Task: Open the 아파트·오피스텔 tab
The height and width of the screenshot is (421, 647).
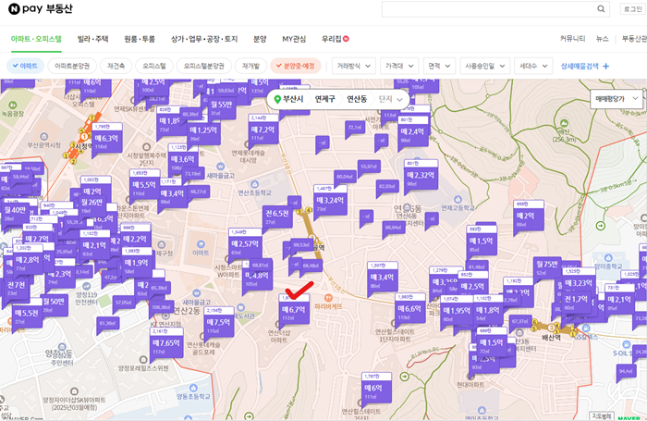Action: tap(36, 39)
